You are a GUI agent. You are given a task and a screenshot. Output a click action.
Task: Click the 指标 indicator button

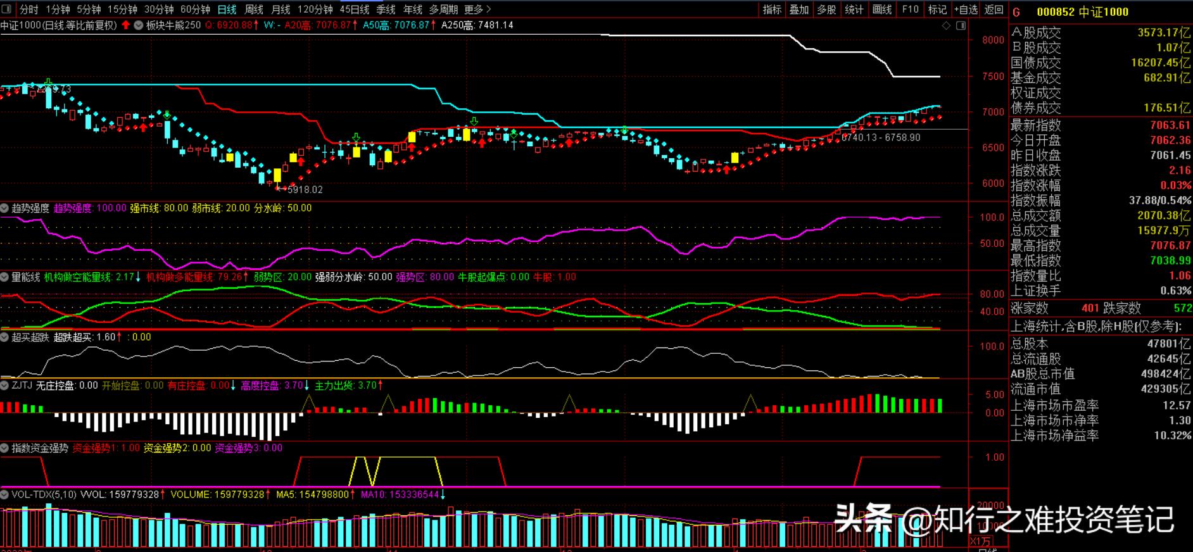click(x=772, y=9)
